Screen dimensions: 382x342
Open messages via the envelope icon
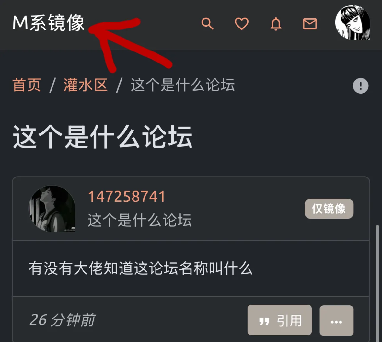coord(310,24)
